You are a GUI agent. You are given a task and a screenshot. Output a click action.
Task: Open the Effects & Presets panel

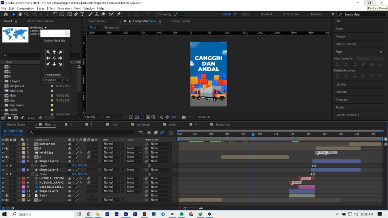(346, 44)
